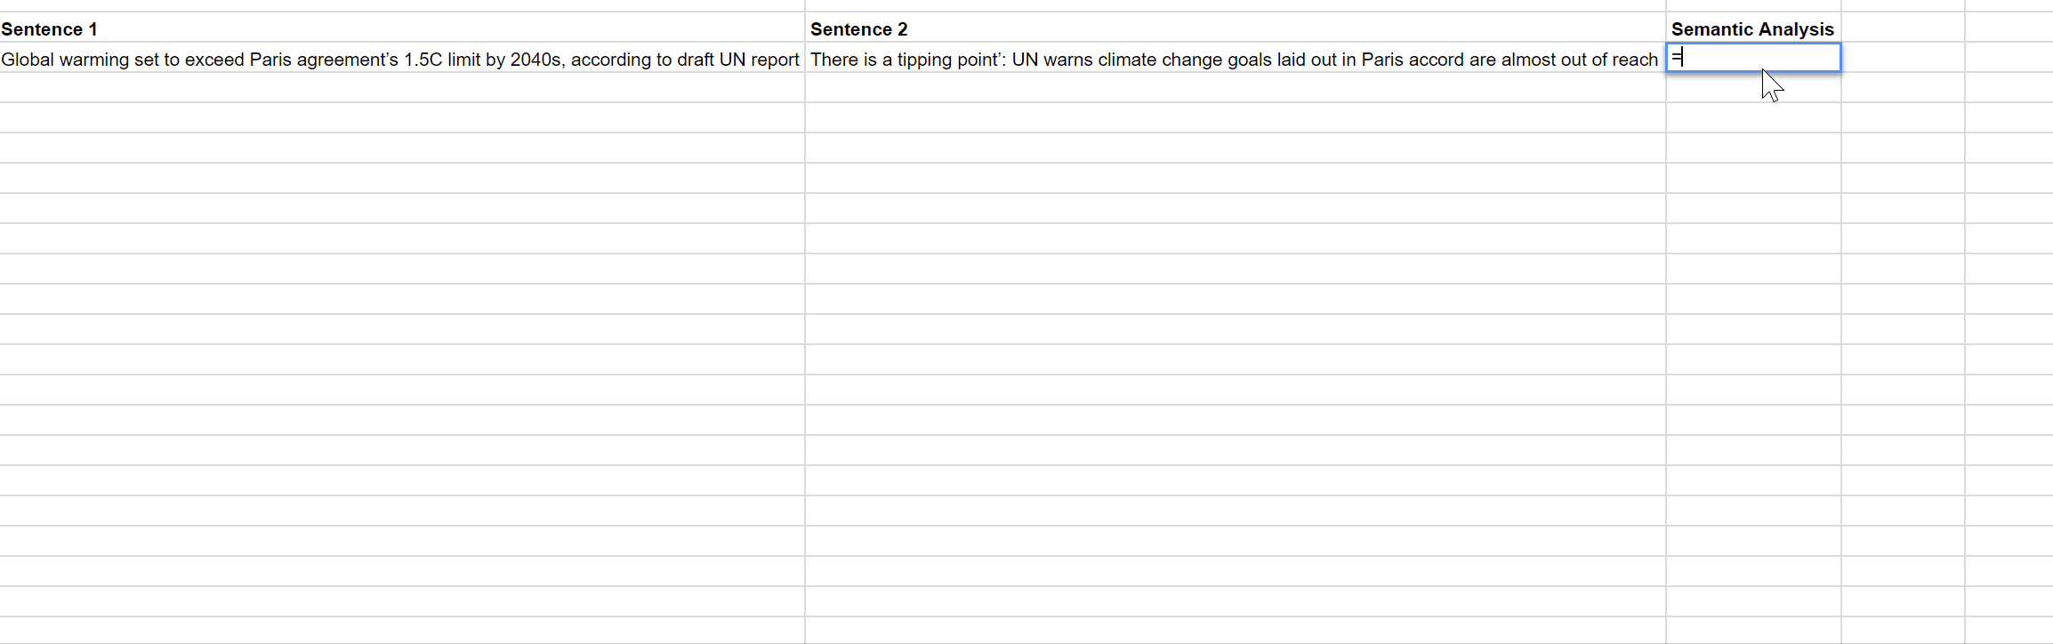Select the rightmost empty cell in the header row
This screenshot has height=644, width=2053.
pyautogui.click(x=2009, y=28)
